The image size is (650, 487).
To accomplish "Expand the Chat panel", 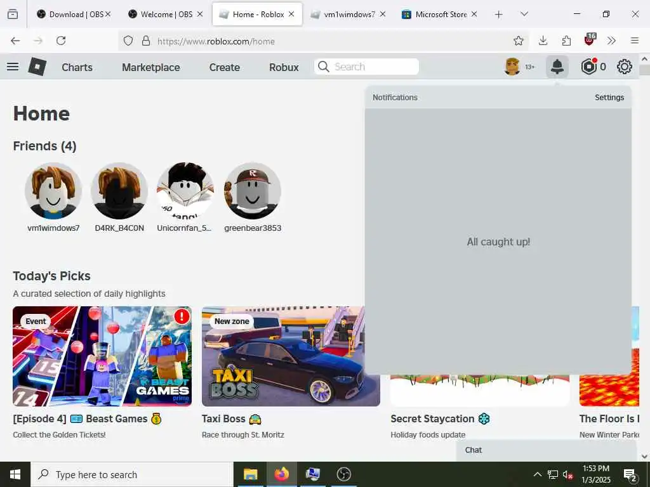I will coord(547,450).
